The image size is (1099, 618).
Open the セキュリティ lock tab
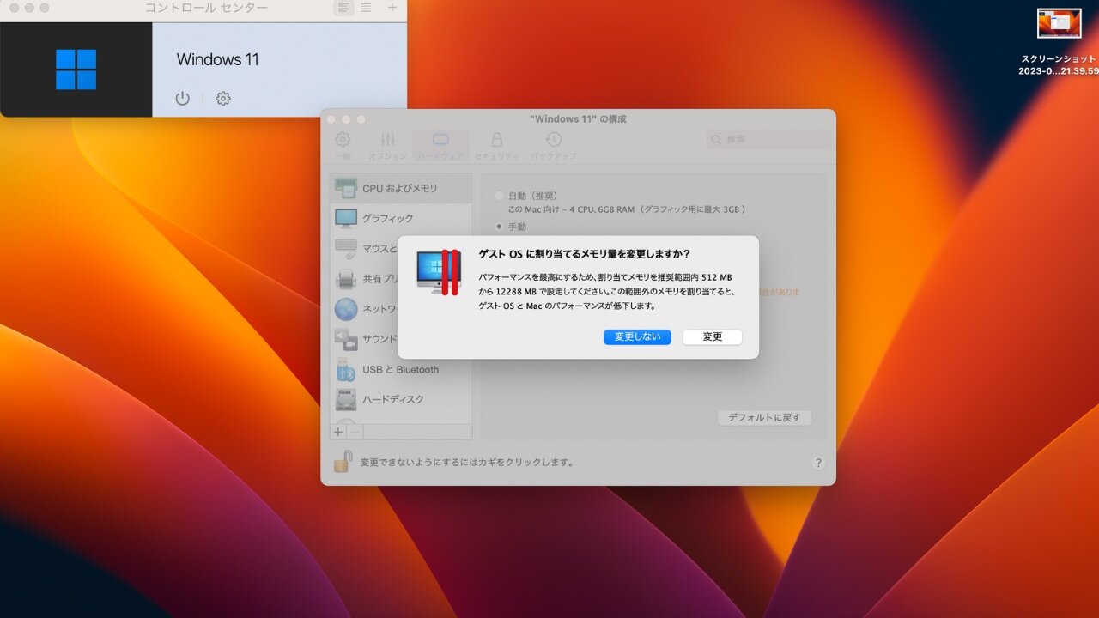[497, 144]
